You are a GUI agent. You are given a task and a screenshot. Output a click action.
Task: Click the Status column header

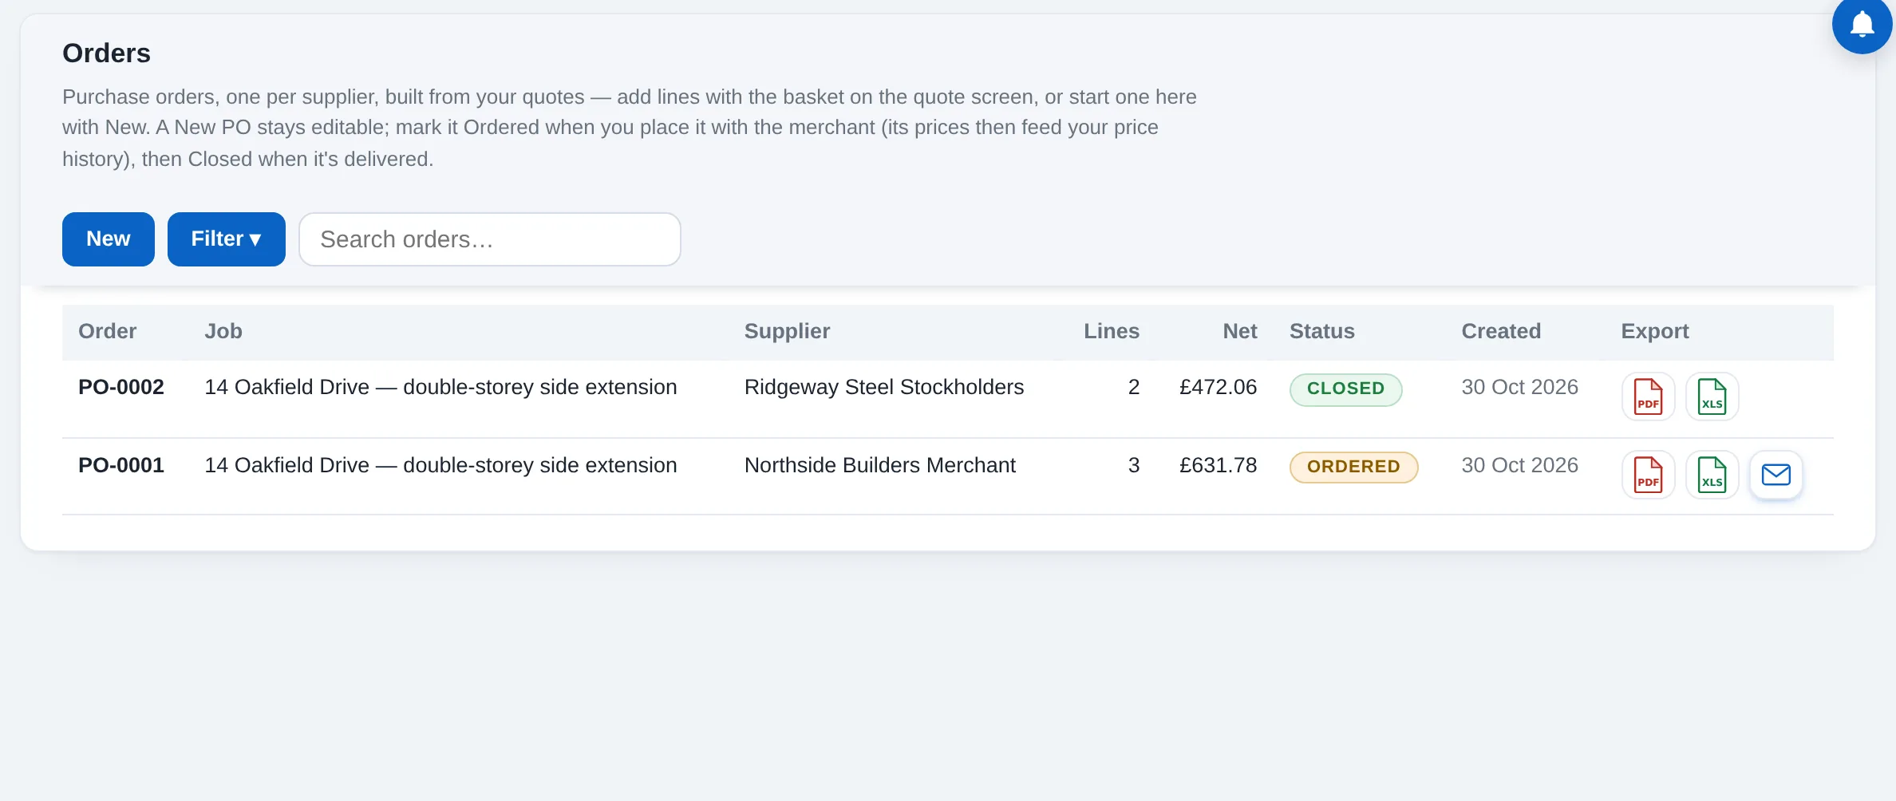point(1322,331)
